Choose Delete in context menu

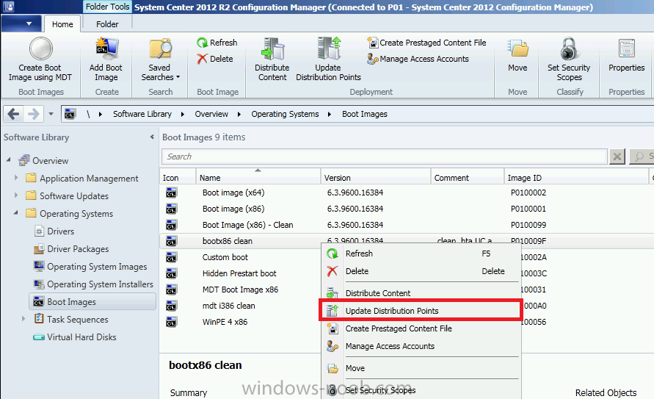[x=421, y=271]
